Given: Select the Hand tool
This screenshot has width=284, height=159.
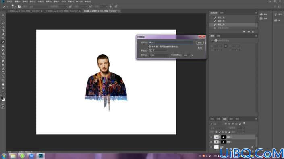Looking at the screenshot, I should click(3, 84).
